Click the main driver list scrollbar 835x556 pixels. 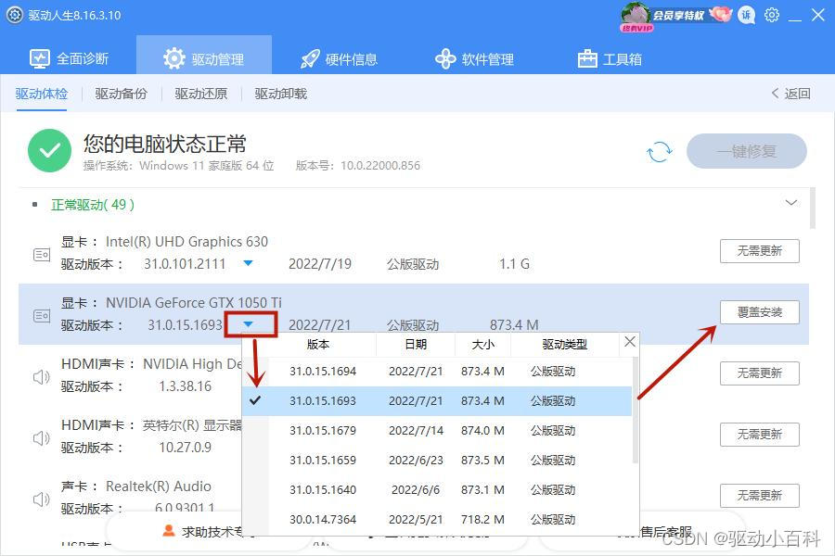(x=813, y=208)
